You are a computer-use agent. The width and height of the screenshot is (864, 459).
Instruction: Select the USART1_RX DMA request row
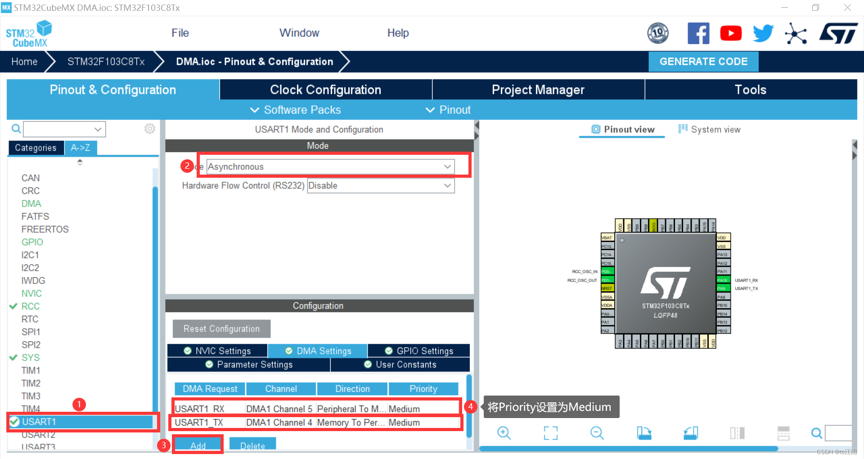(x=316, y=409)
